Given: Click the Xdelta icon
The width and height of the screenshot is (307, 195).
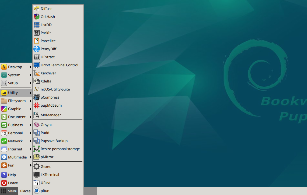Looking at the screenshot, I should (x=37, y=81).
